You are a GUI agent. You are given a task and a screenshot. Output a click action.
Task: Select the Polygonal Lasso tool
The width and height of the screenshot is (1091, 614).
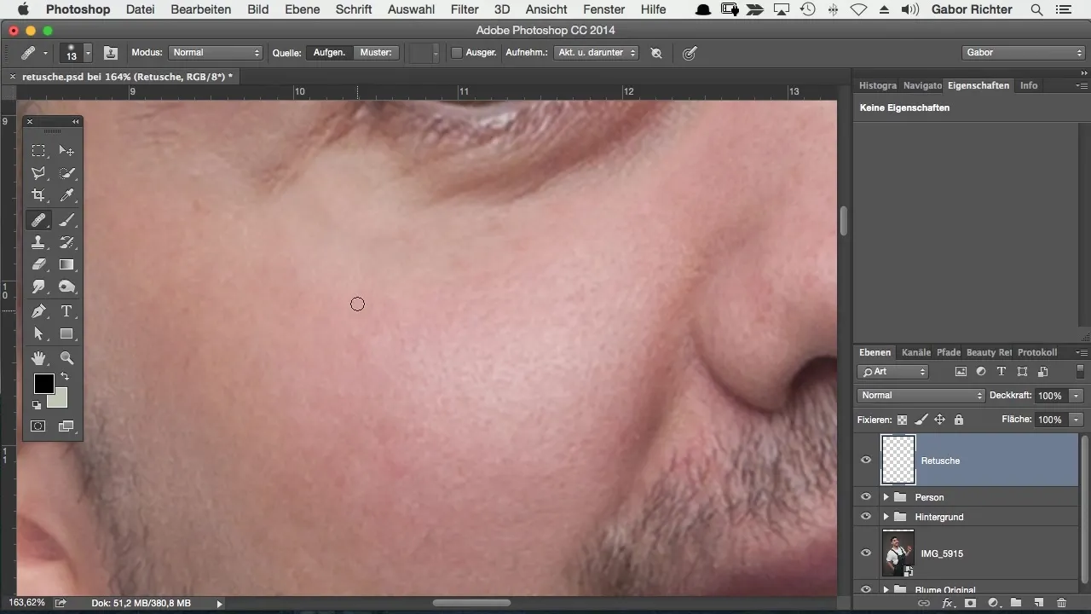tap(38, 173)
